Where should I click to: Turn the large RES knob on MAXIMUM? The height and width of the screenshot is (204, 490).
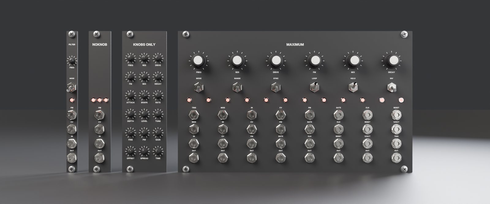click(x=237, y=60)
